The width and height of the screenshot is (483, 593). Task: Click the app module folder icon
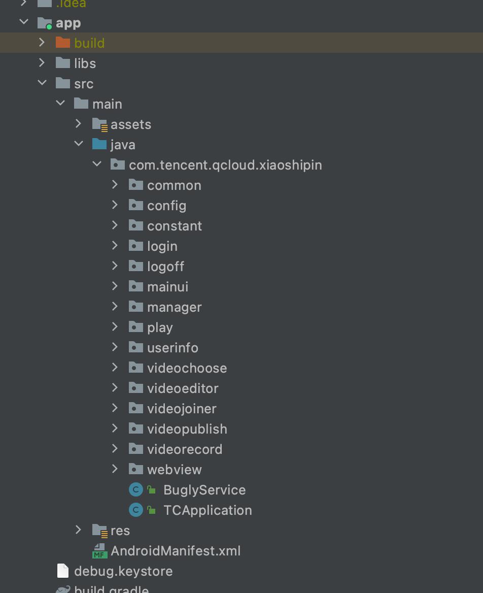tap(45, 23)
